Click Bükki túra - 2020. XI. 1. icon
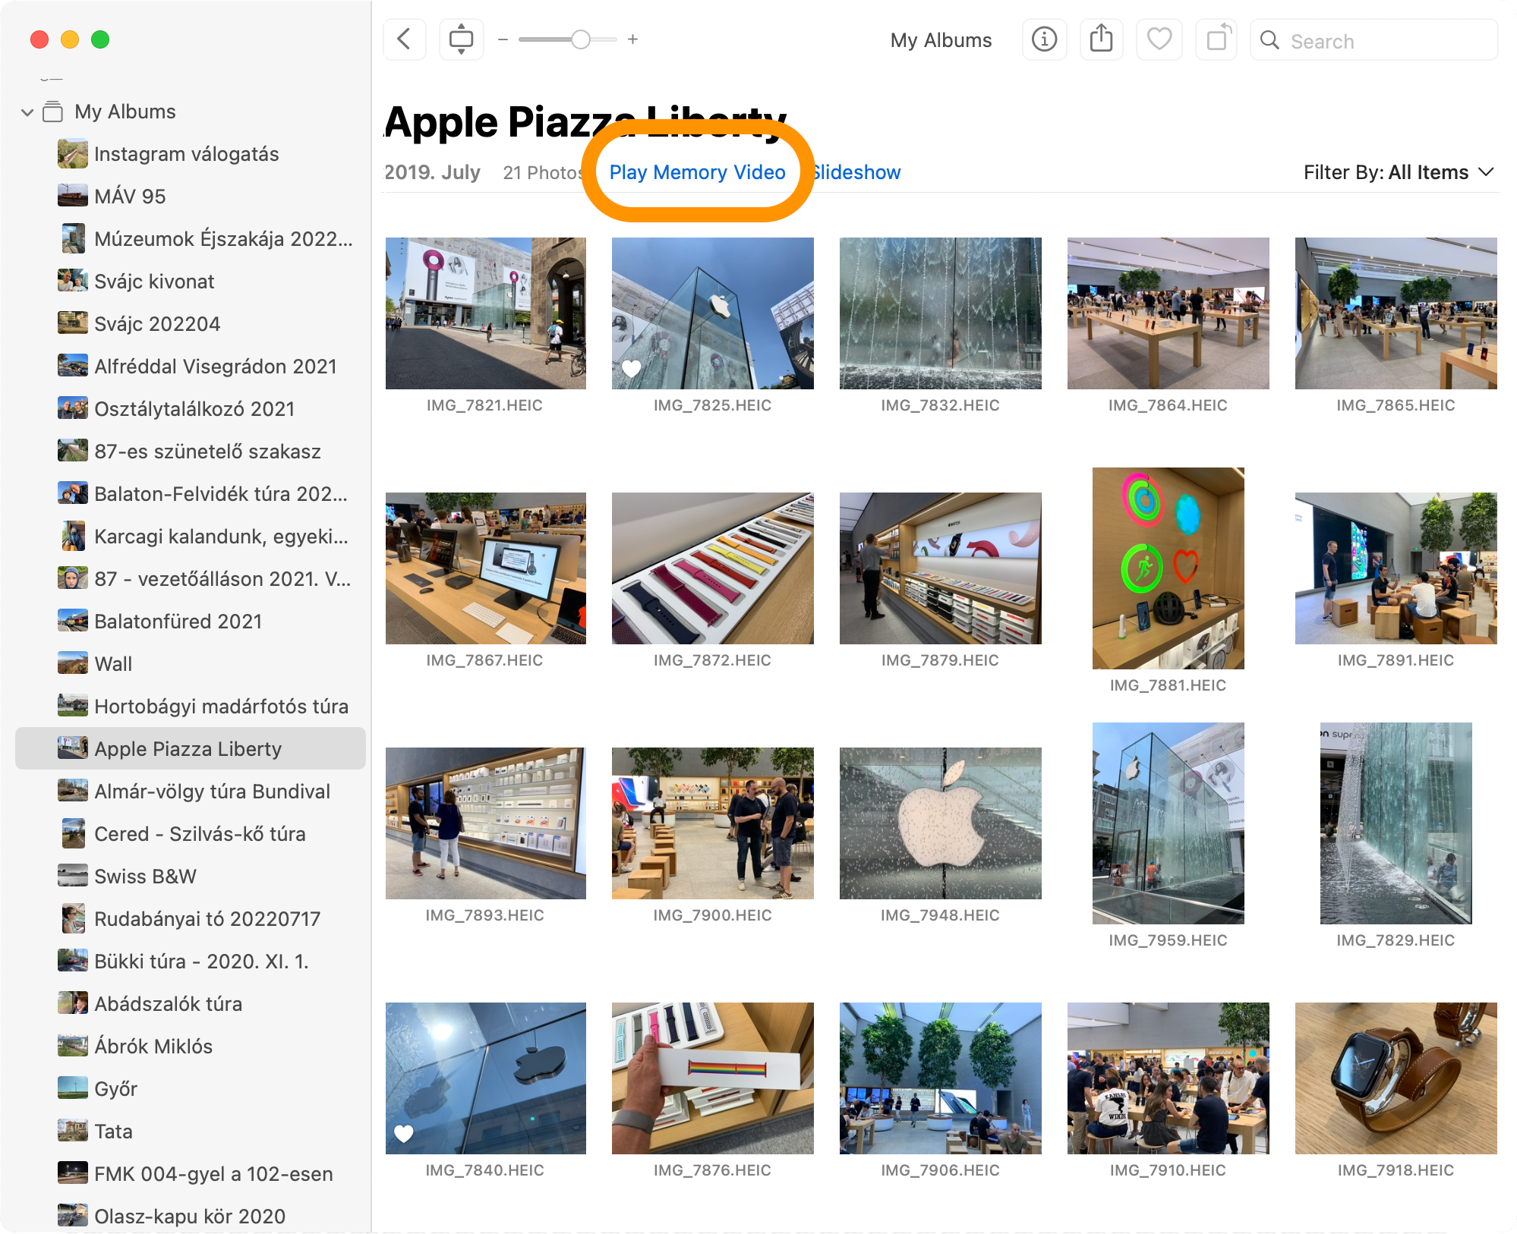This screenshot has height=1234, width=1517. point(73,961)
